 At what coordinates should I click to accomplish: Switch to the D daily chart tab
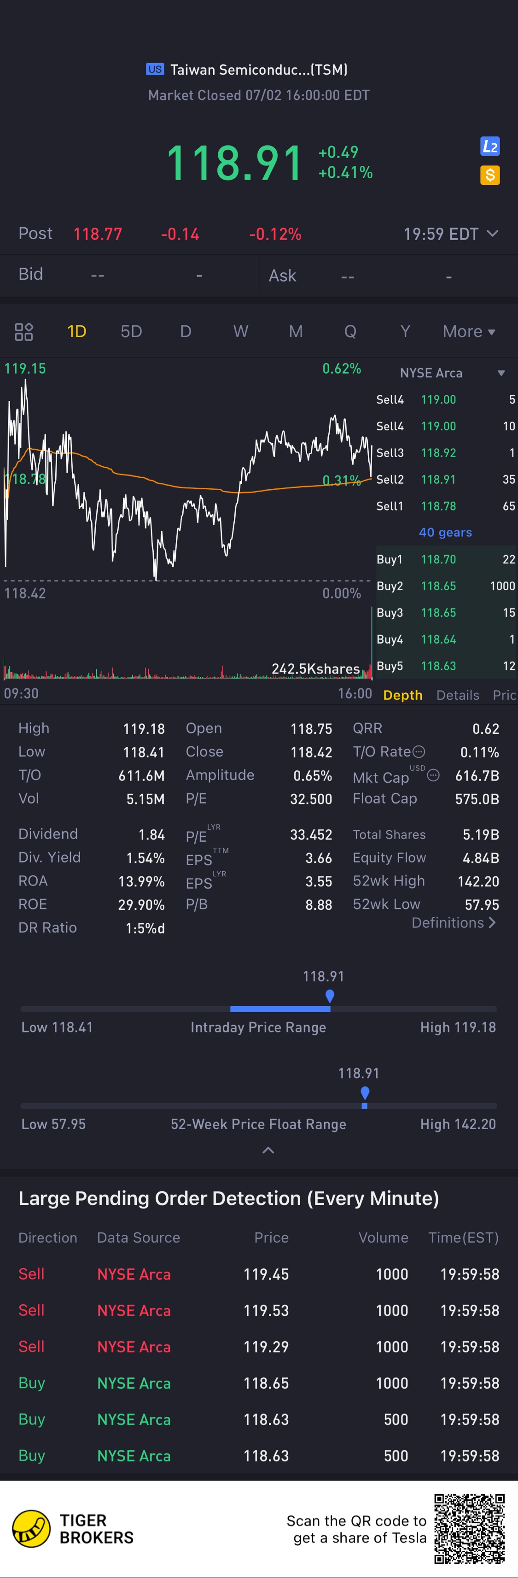[186, 331]
